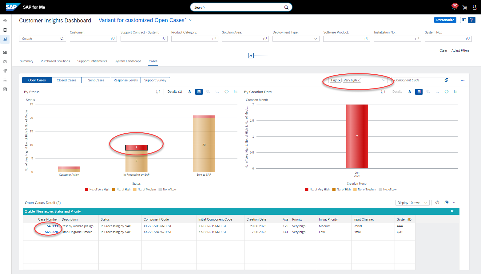Enter full screen for By Status chart
481x274 pixels.
158,92
